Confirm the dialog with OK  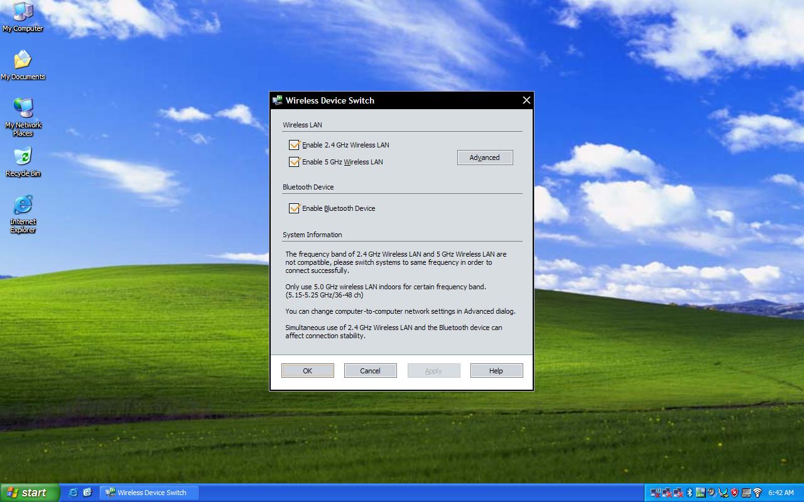(308, 371)
